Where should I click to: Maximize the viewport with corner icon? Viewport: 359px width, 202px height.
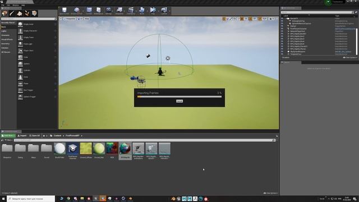[x=277, y=19]
